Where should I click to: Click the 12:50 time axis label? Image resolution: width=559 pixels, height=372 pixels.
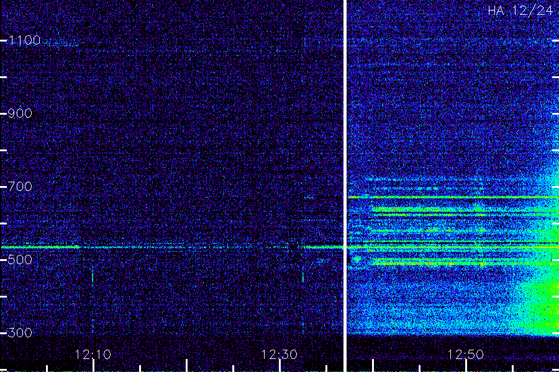466,355
